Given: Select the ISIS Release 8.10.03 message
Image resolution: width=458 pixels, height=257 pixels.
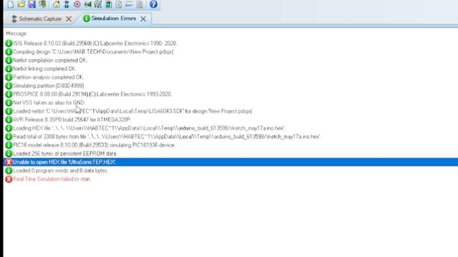Looking at the screenshot, I should 92,44.
